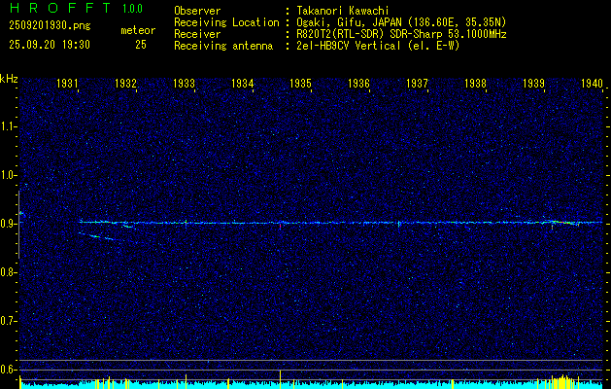Click the 1.1 kHz axis label

point(8,126)
